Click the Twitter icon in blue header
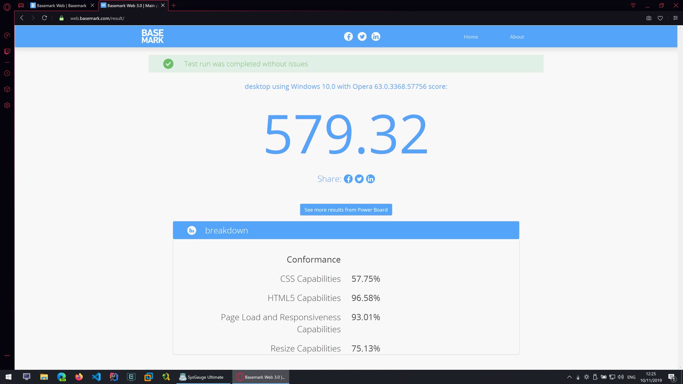Viewport: 683px width, 384px height. 362,36
